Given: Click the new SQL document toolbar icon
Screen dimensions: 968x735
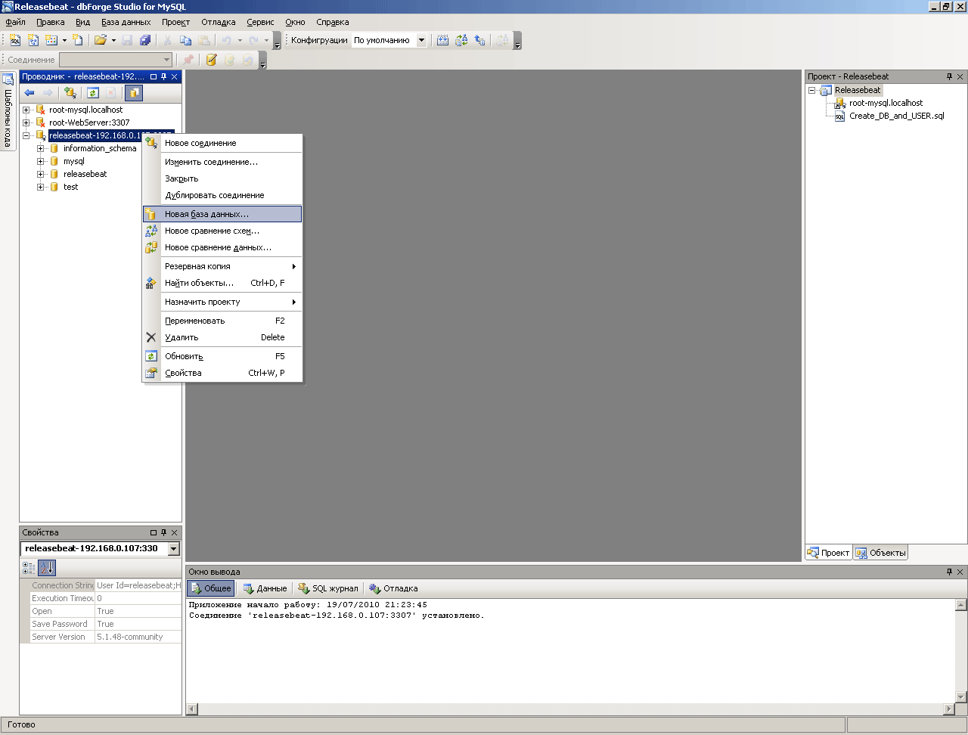Looking at the screenshot, I should 15,40.
